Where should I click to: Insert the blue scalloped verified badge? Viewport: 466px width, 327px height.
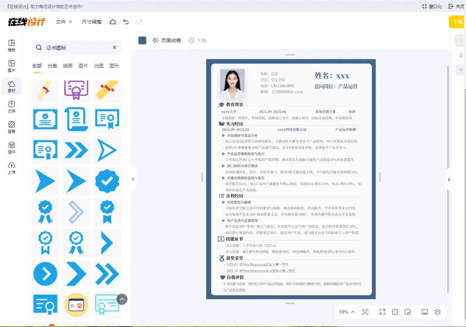[107, 181]
